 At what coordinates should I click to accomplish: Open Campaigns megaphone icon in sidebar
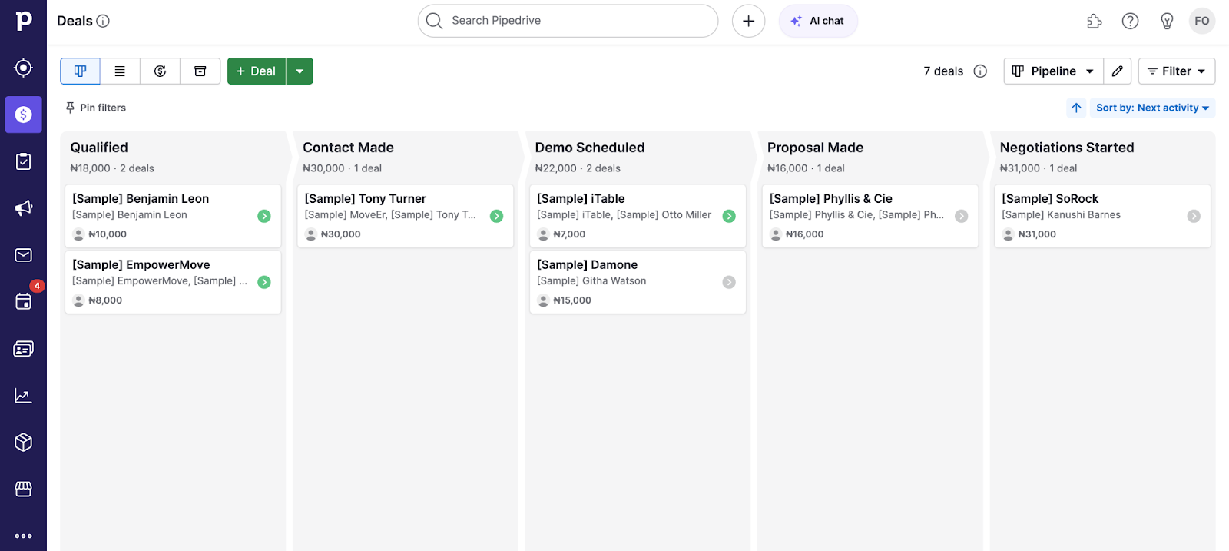pyautogui.click(x=23, y=208)
